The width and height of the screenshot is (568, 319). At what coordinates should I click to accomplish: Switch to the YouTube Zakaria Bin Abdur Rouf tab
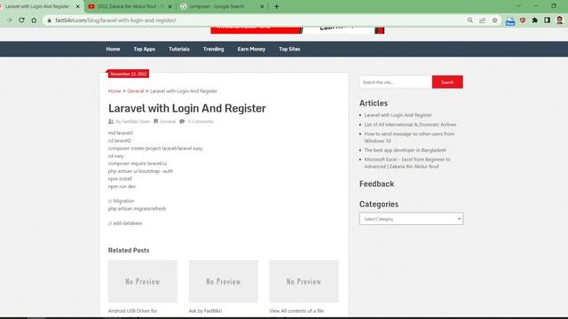(x=130, y=6)
